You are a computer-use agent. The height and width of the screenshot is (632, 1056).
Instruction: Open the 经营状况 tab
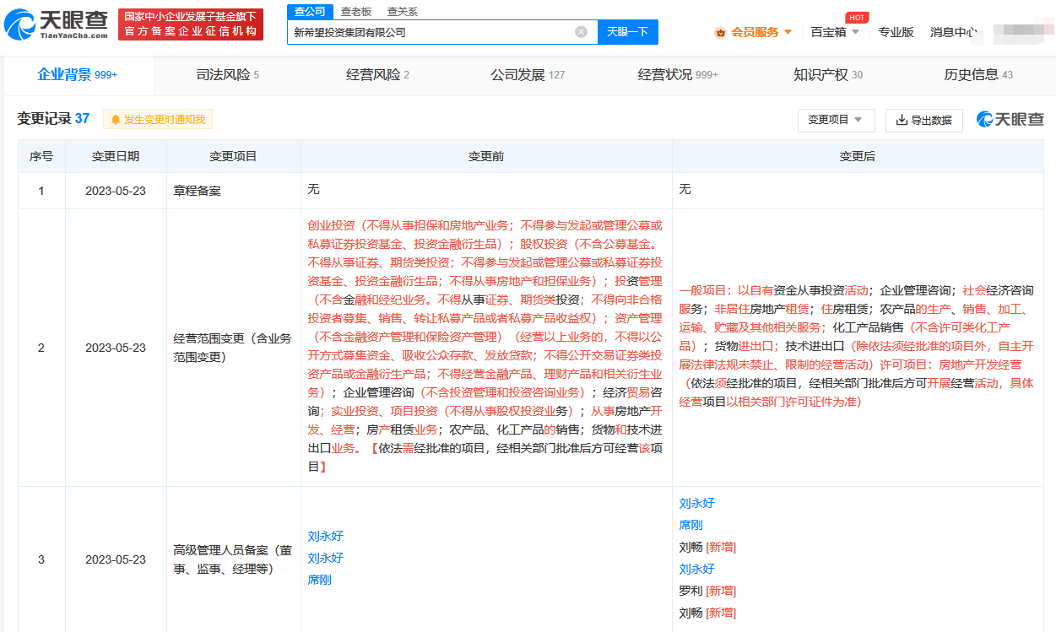[678, 74]
